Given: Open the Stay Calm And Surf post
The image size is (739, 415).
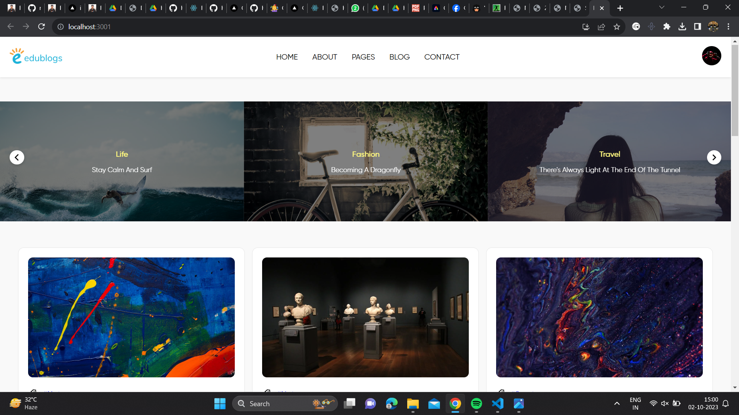Looking at the screenshot, I should click(x=122, y=170).
